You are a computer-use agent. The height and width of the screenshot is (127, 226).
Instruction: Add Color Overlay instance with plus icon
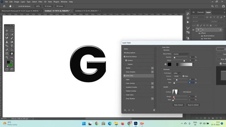pos(152,83)
